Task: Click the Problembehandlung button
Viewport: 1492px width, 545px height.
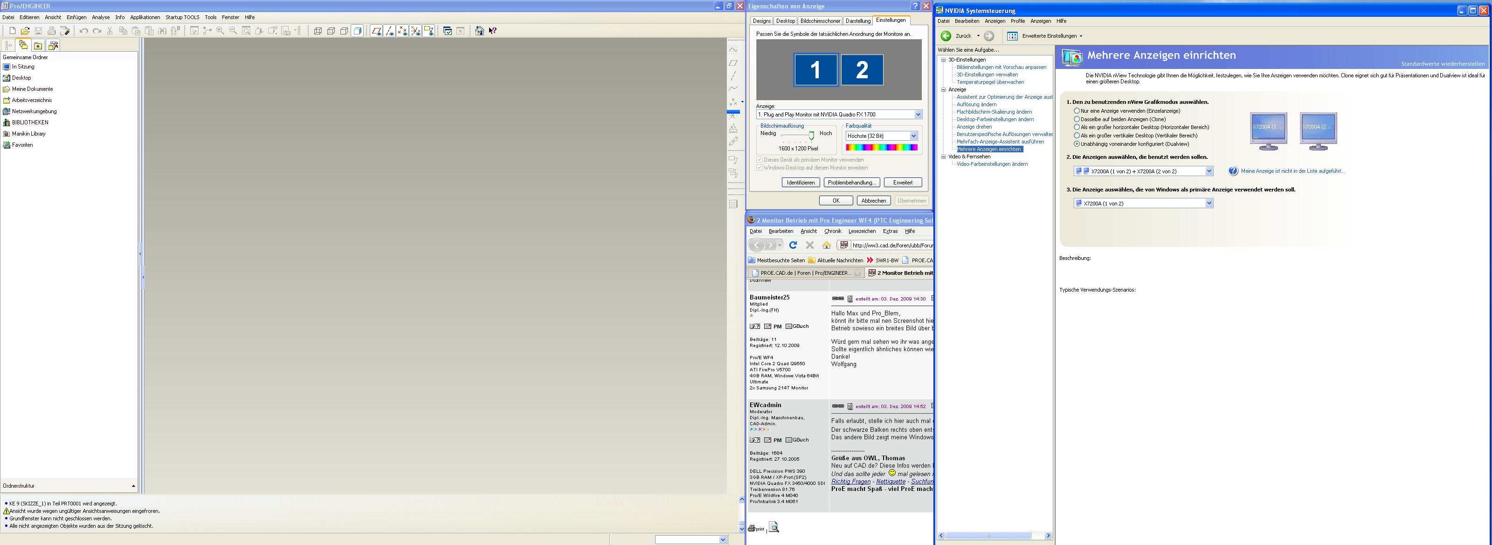Action: click(x=851, y=183)
